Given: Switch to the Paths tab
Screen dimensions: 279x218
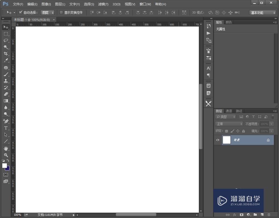Looking at the screenshot, I should (239, 111).
